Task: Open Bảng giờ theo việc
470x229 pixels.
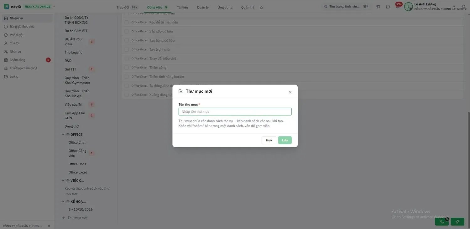Action: point(27,27)
